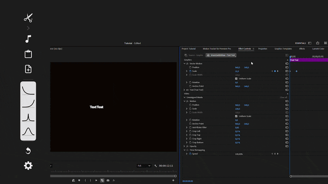Viewport: 328px width, 184px height.
Task: Collapse the Motion effect
Action: tap(184, 101)
